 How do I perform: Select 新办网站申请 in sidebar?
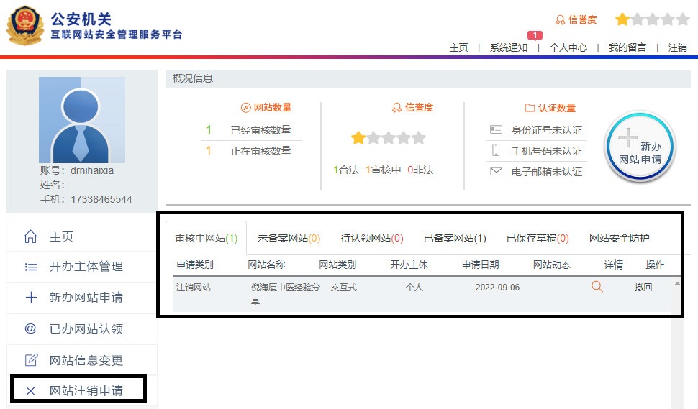(x=82, y=298)
